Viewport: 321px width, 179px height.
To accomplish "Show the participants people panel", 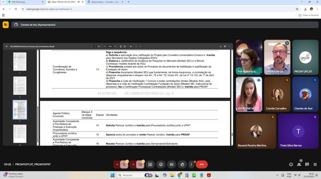I will (299, 164).
